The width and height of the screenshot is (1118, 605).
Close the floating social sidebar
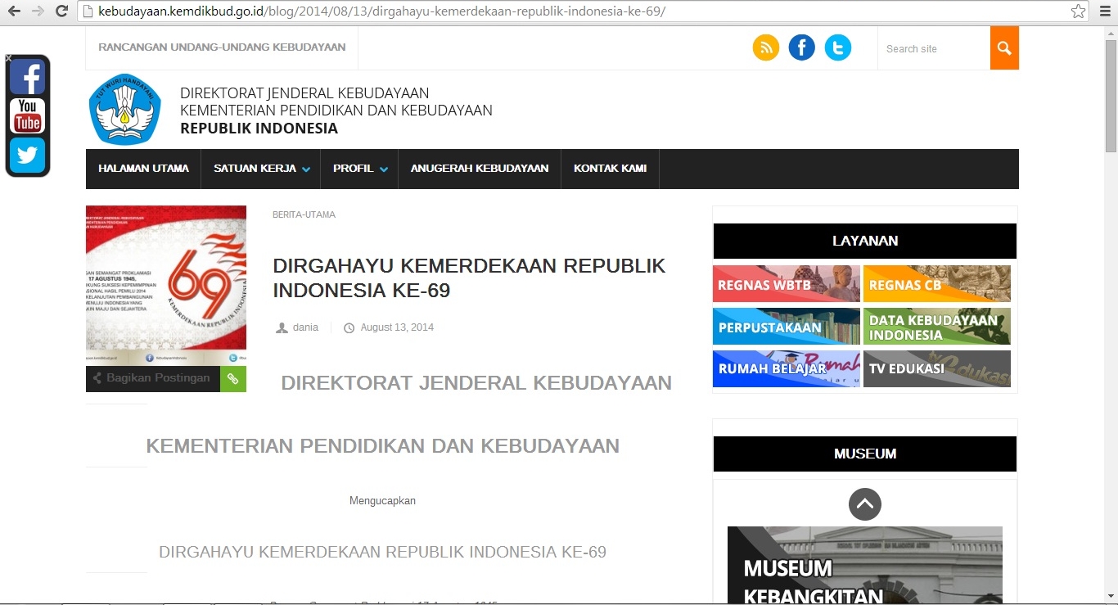(9, 59)
